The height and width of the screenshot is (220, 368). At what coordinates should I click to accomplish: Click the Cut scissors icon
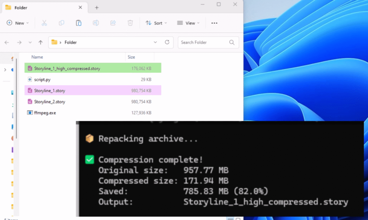click(x=44, y=23)
